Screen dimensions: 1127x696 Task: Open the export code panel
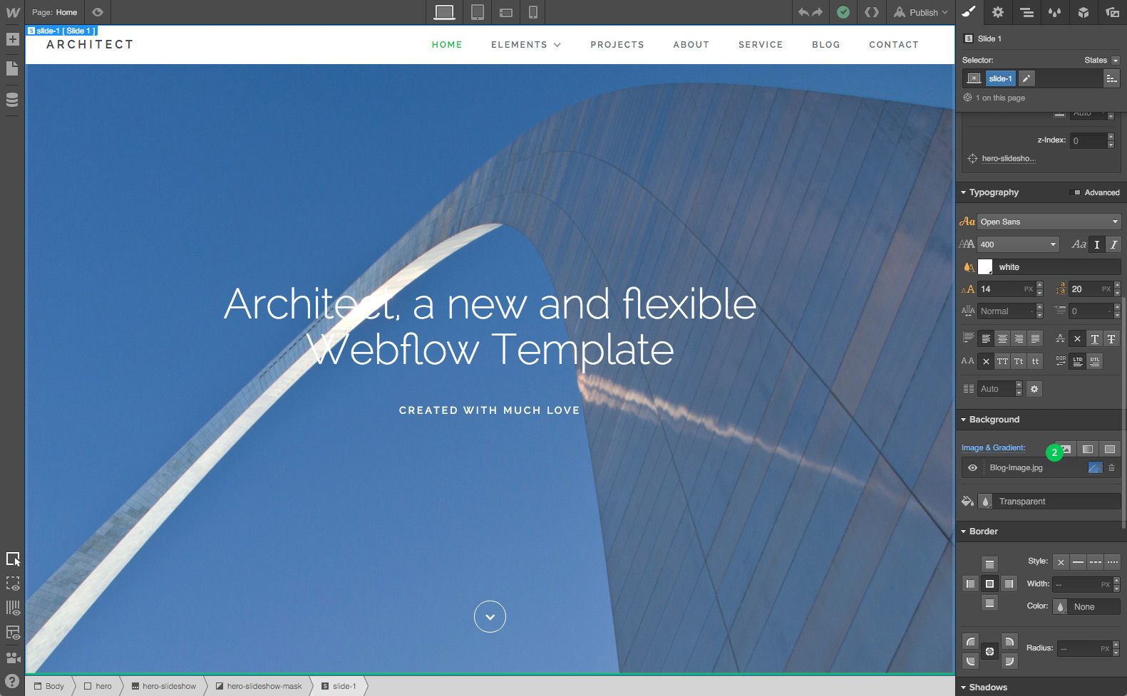(872, 12)
